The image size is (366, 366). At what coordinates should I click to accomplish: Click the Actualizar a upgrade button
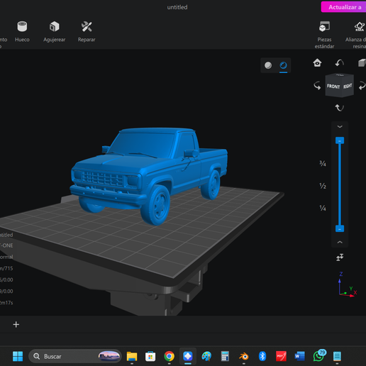(x=343, y=7)
